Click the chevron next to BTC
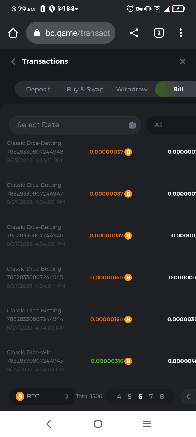The image size is (196, 437). pos(67,396)
